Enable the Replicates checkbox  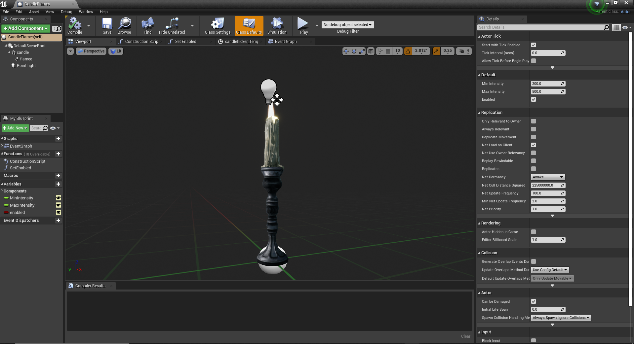(534, 169)
